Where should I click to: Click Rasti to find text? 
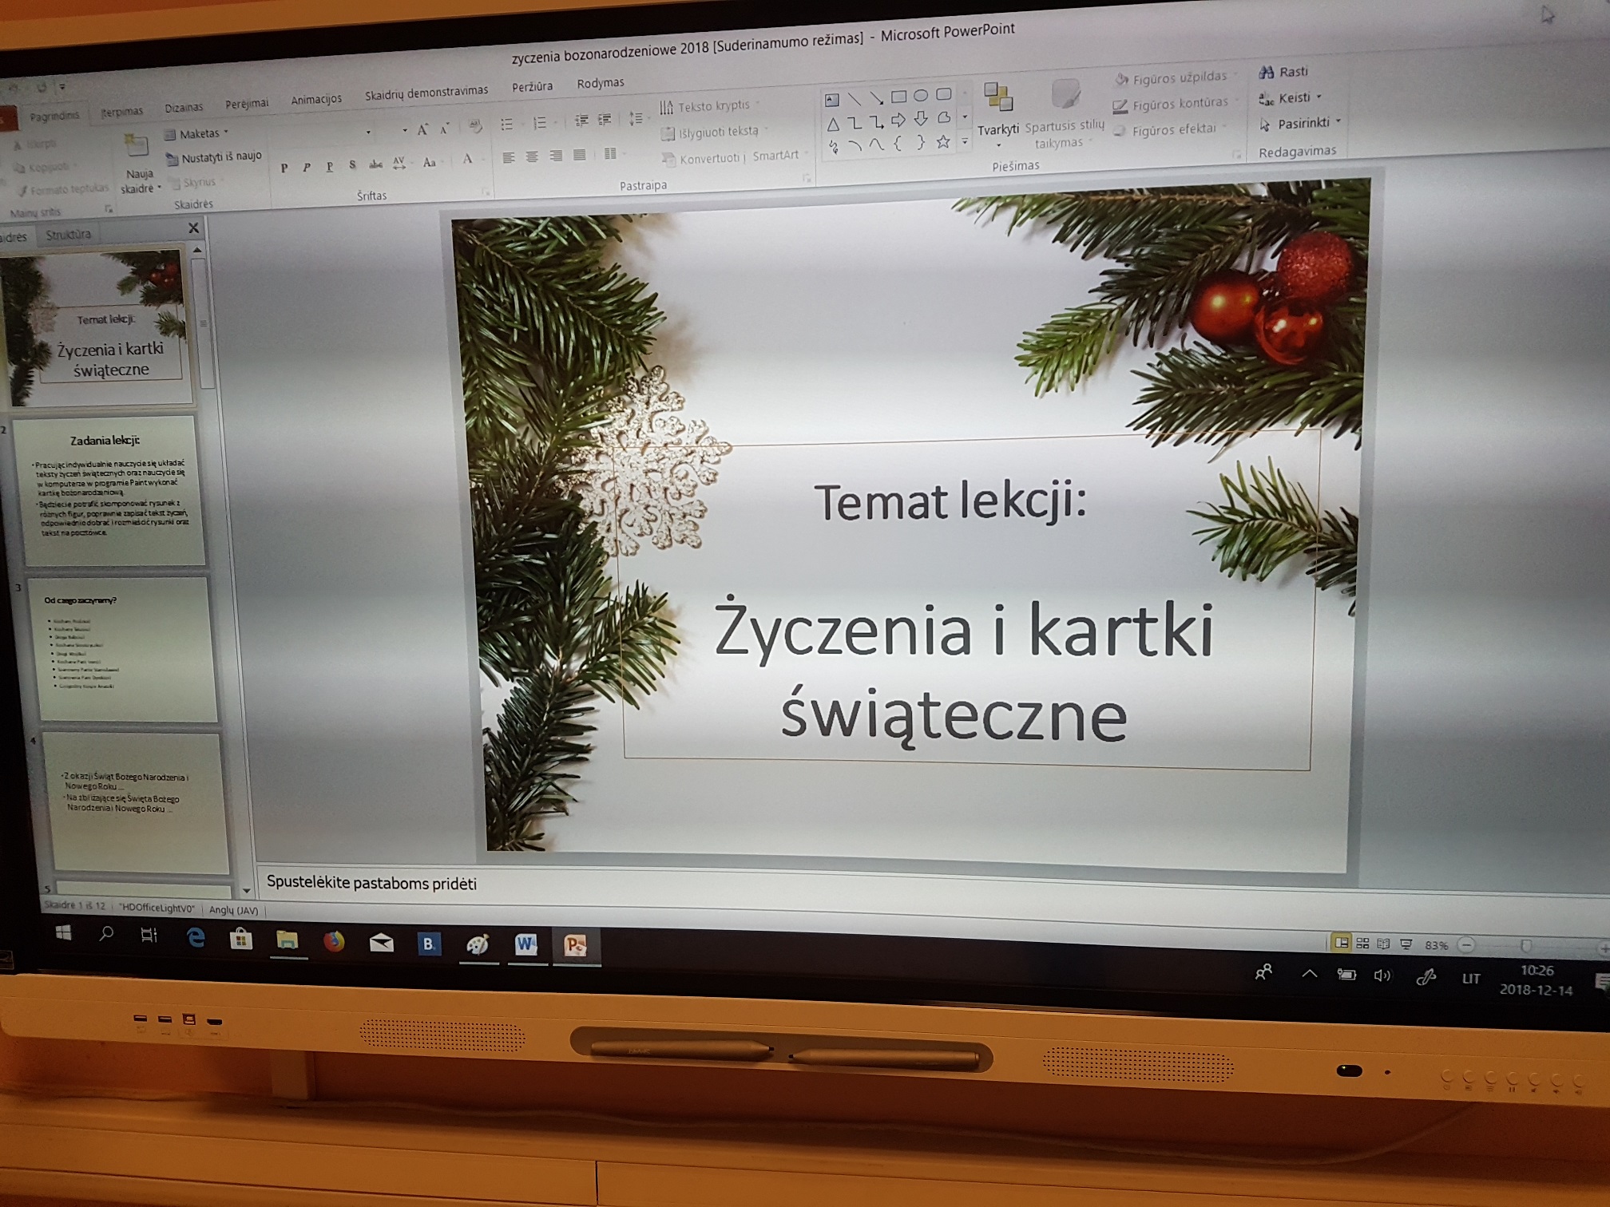tap(1283, 72)
